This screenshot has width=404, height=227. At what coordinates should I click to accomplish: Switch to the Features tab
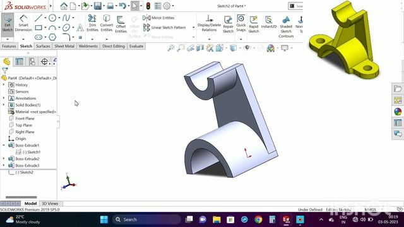point(9,46)
